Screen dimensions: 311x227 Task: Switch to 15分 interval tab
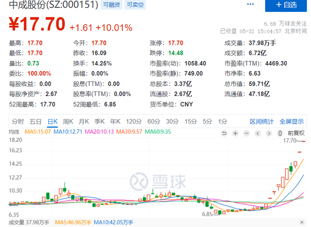191,121
